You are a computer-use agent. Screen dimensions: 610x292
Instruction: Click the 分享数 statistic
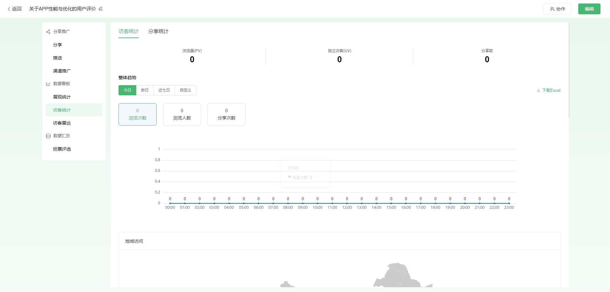(x=487, y=56)
